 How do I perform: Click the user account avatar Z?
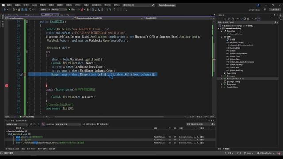[258, 5]
